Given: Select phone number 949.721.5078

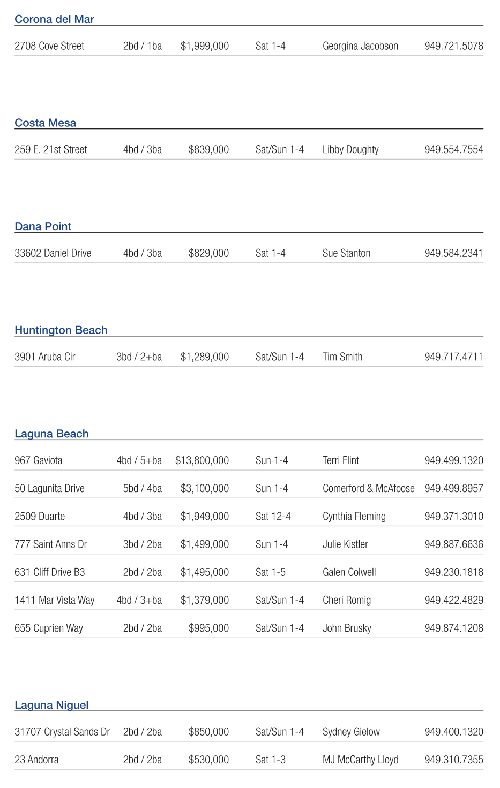Looking at the screenshot, I should 453,46.
